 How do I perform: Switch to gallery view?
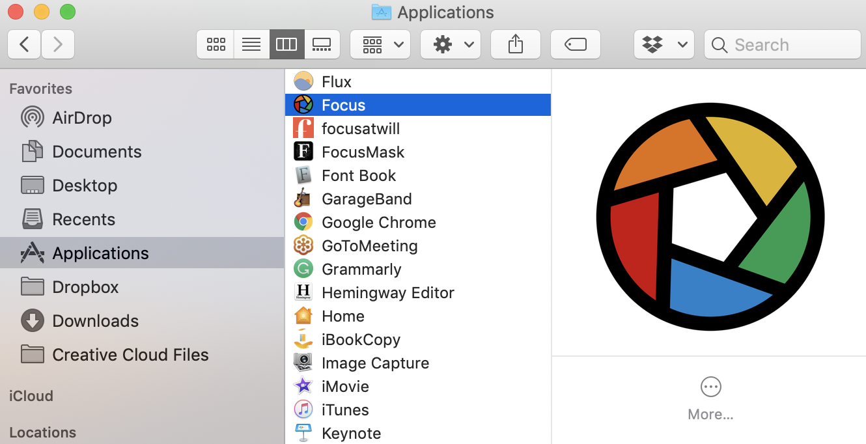click(322, 44)
